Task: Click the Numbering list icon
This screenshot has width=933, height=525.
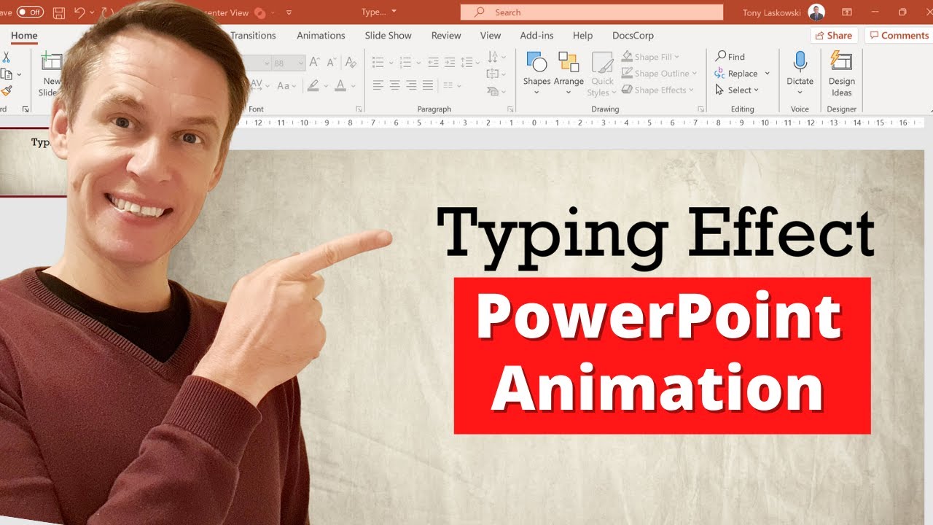Action: tap(405, 63)
